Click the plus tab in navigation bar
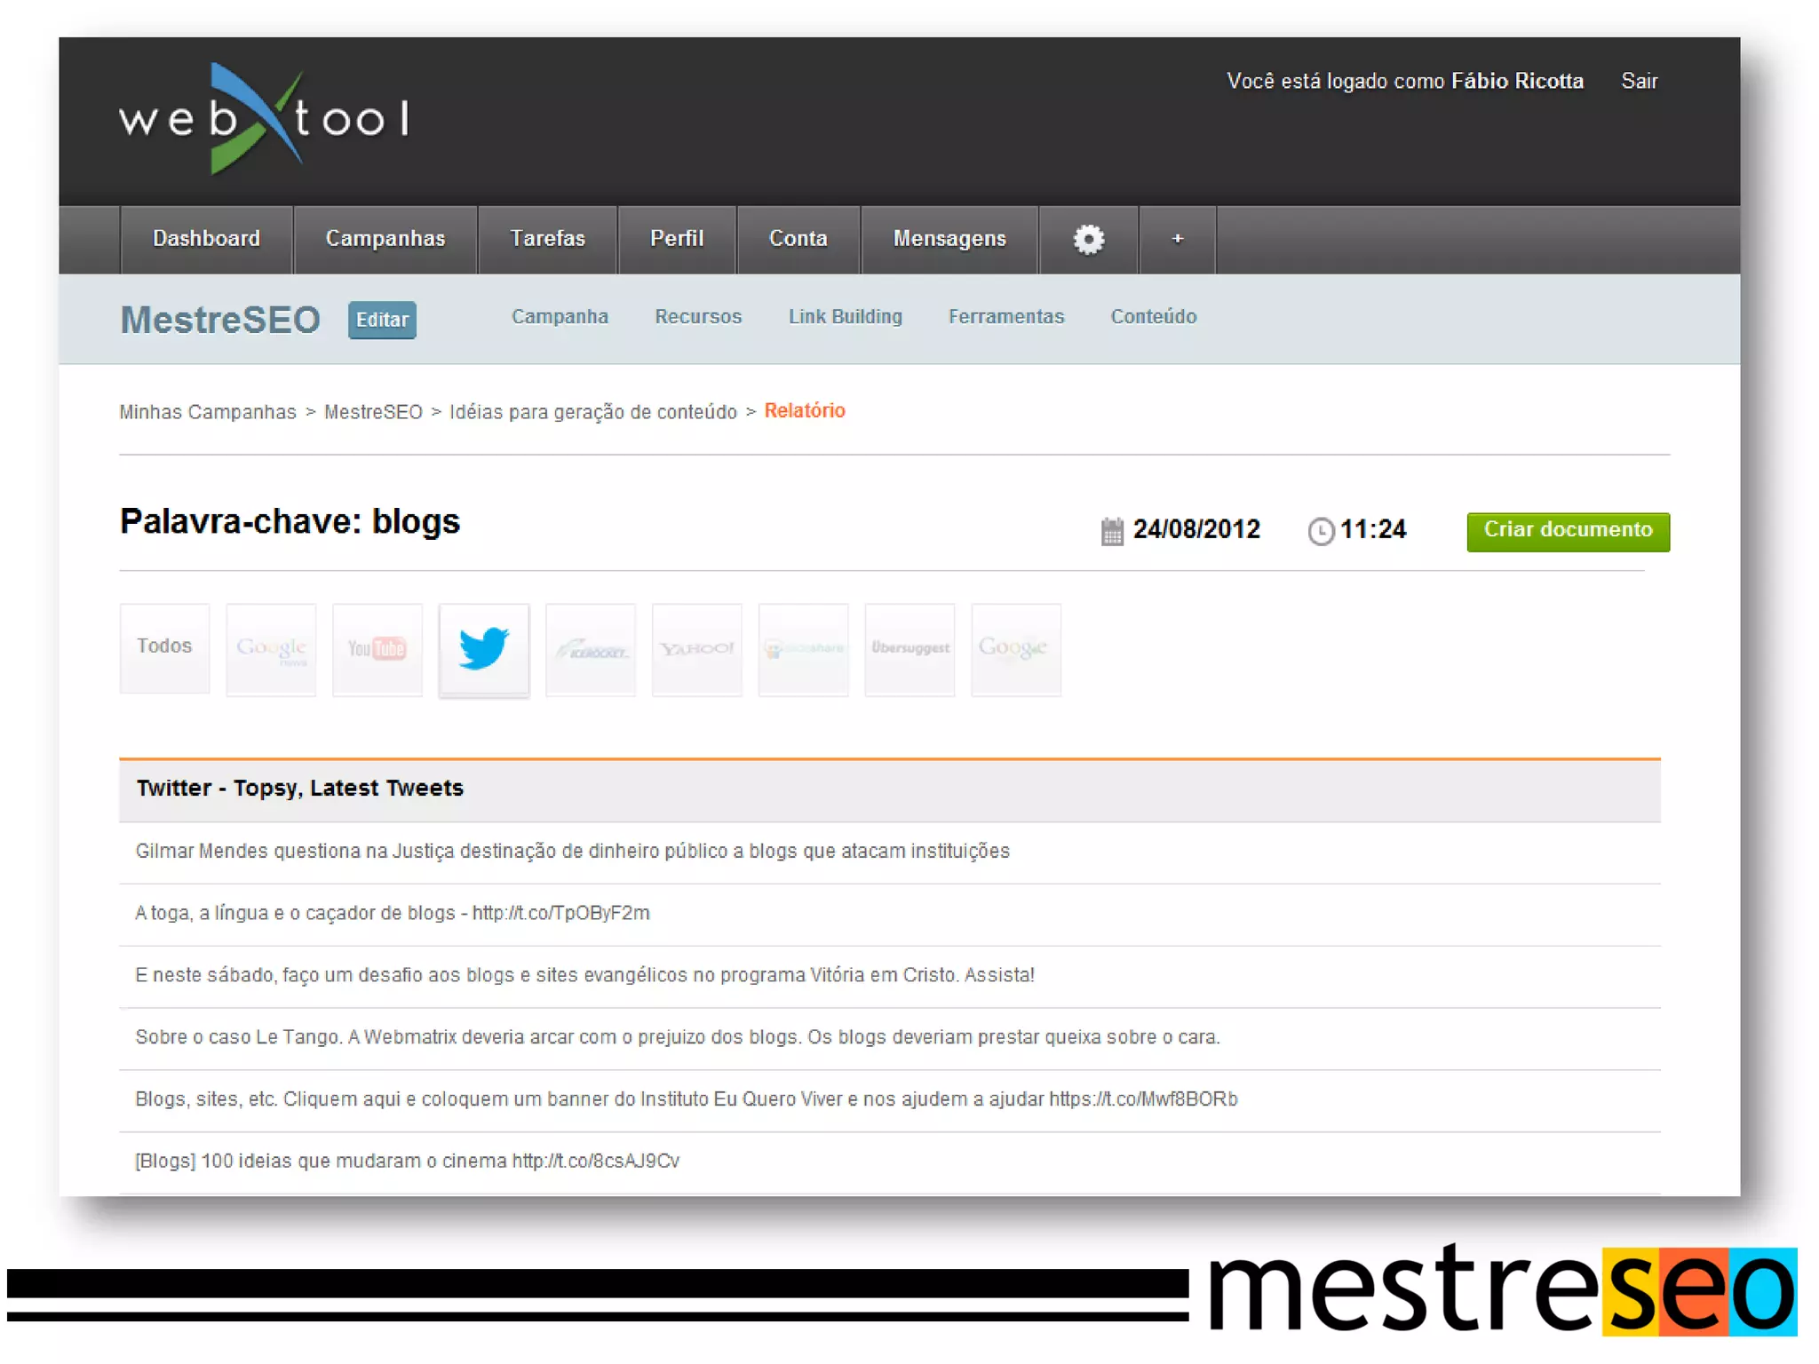The height and width of the screenshot is (1364, 1819). tap(1177, 239)
